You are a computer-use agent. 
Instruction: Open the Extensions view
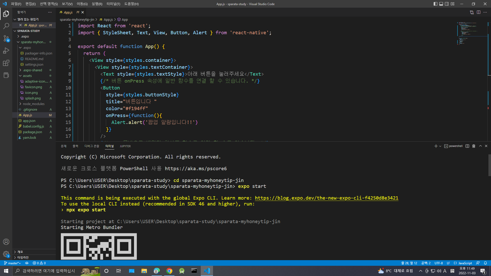(6, 63)
